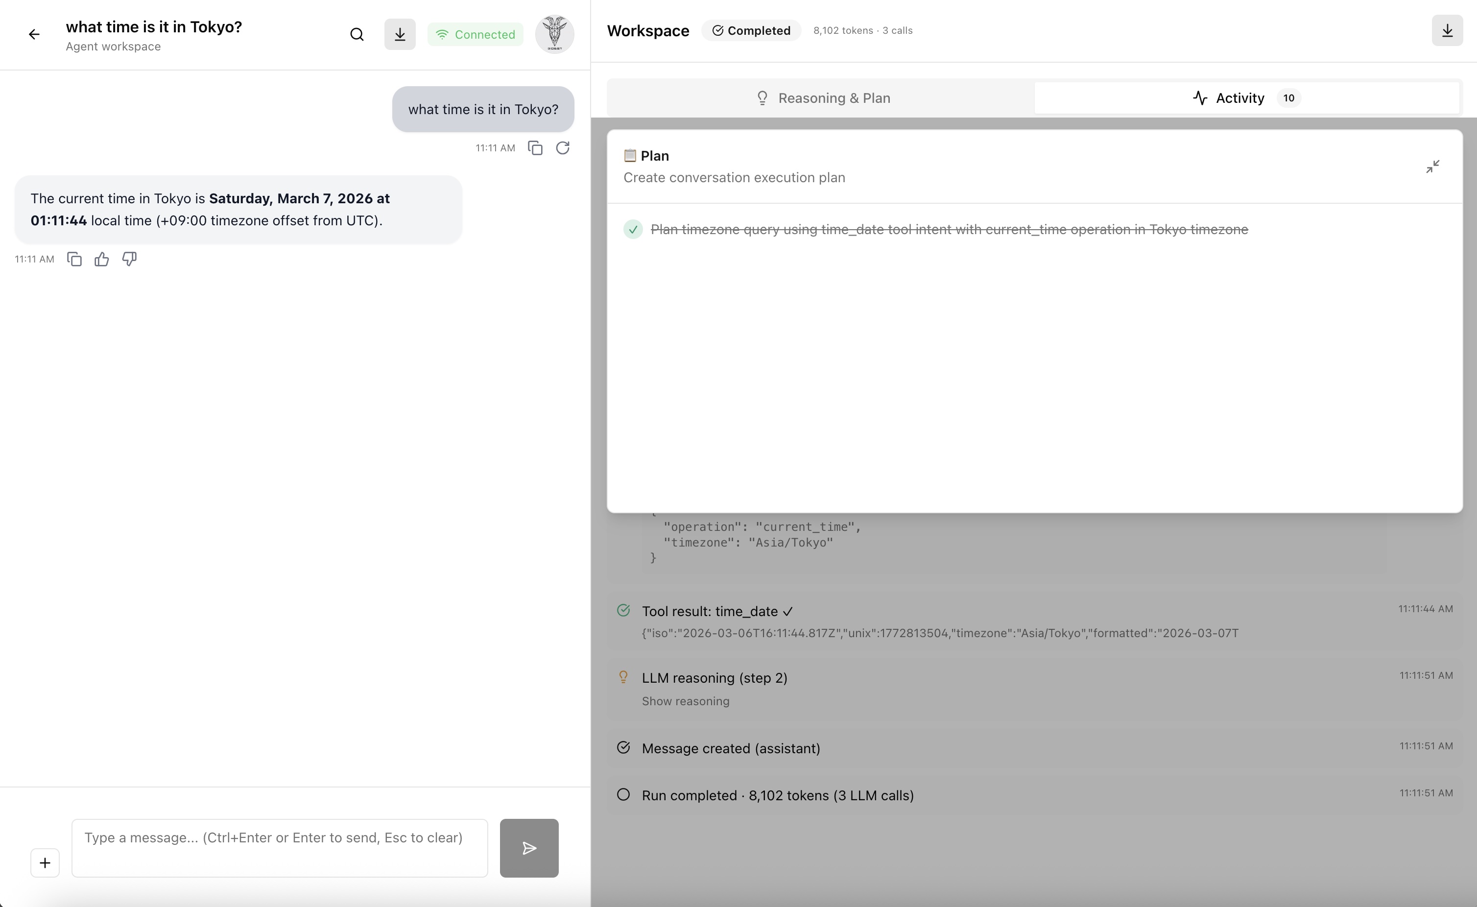The width and height of the screenshot is (1477, 907).
Task: Click the Connected status badge
Action: 475,35
